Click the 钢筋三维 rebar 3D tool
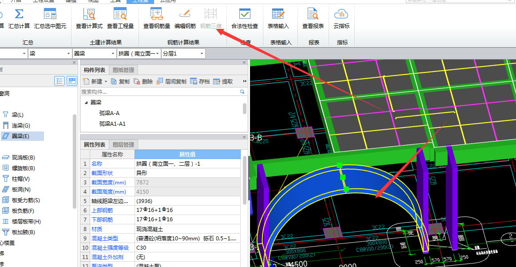516x267 pixels. [x=211, y=19]
